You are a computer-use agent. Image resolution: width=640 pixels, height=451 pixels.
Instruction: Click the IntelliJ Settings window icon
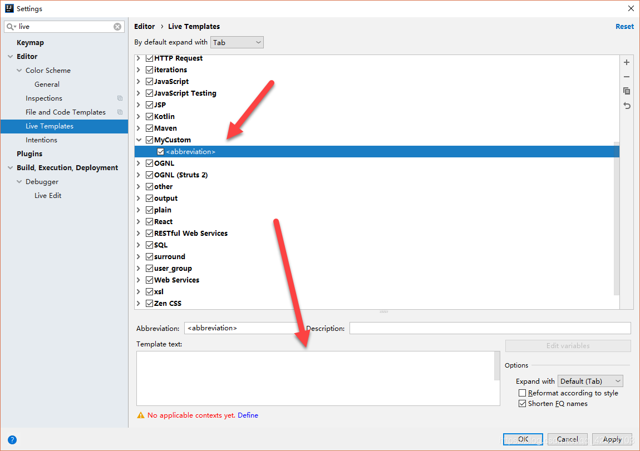tap(9, 8)
